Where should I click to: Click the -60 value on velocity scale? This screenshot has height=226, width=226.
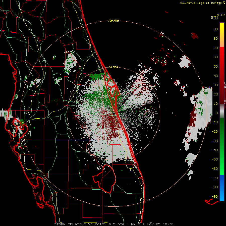coord(215,169)
